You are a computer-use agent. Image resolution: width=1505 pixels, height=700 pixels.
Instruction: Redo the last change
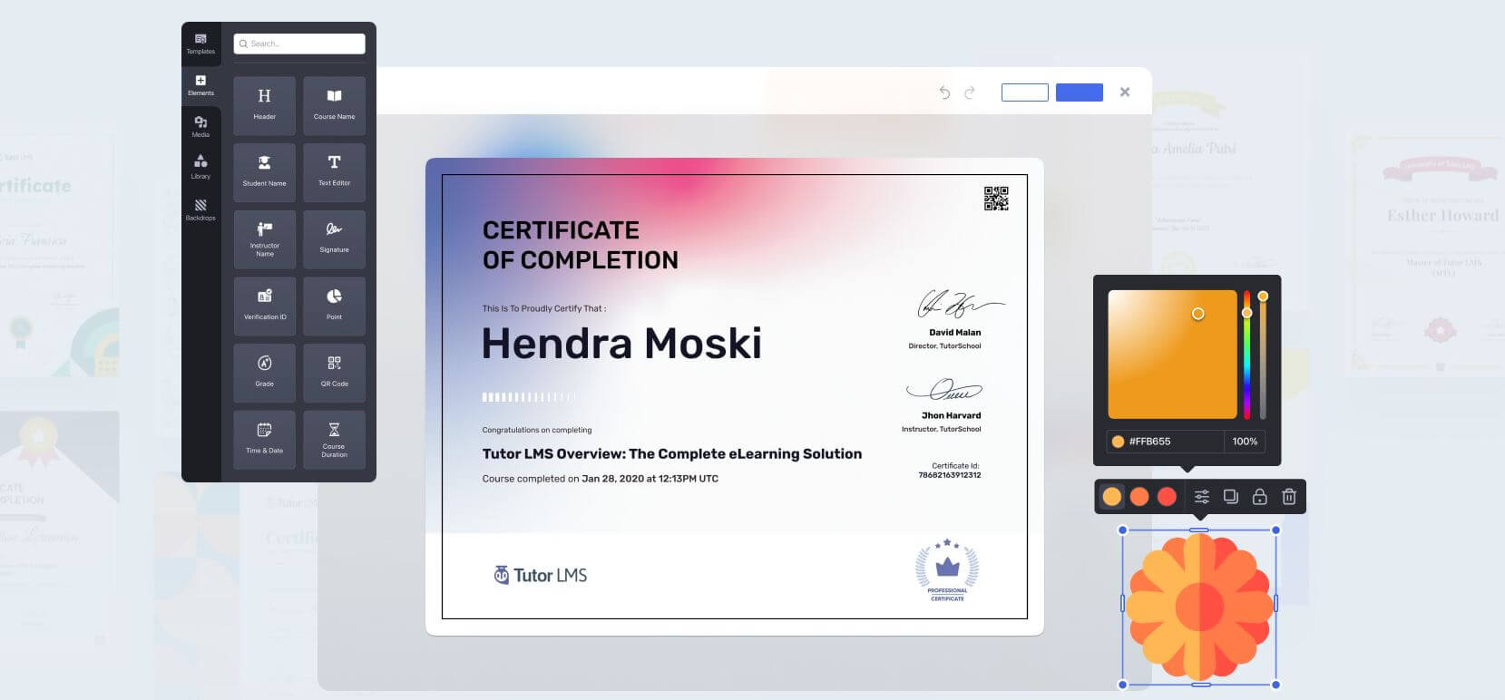coord(969,92)
